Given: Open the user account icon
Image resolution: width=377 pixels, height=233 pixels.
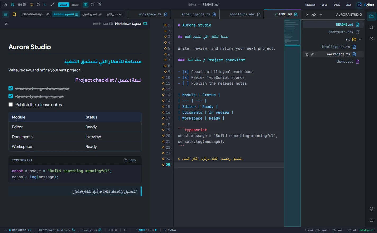Looking at the screenshot, I should click(12, 5).
